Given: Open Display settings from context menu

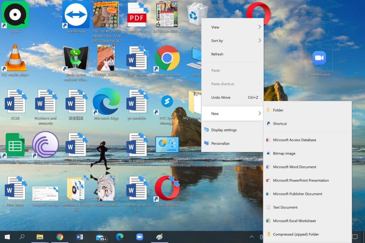Looking at the screenshot, I should (232, 130).
